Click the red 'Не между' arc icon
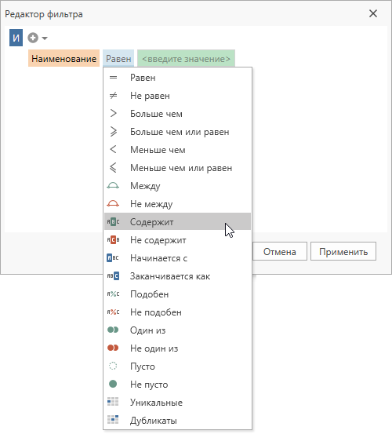 click(113, 204)
